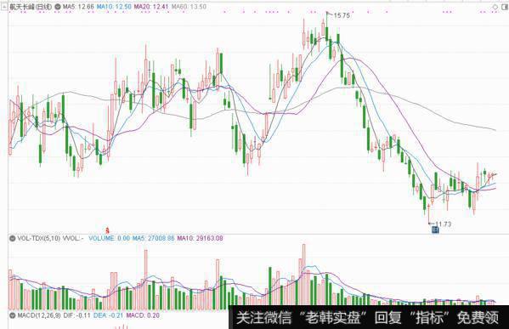Select the MA20 12.41 label

coord(151,7)
